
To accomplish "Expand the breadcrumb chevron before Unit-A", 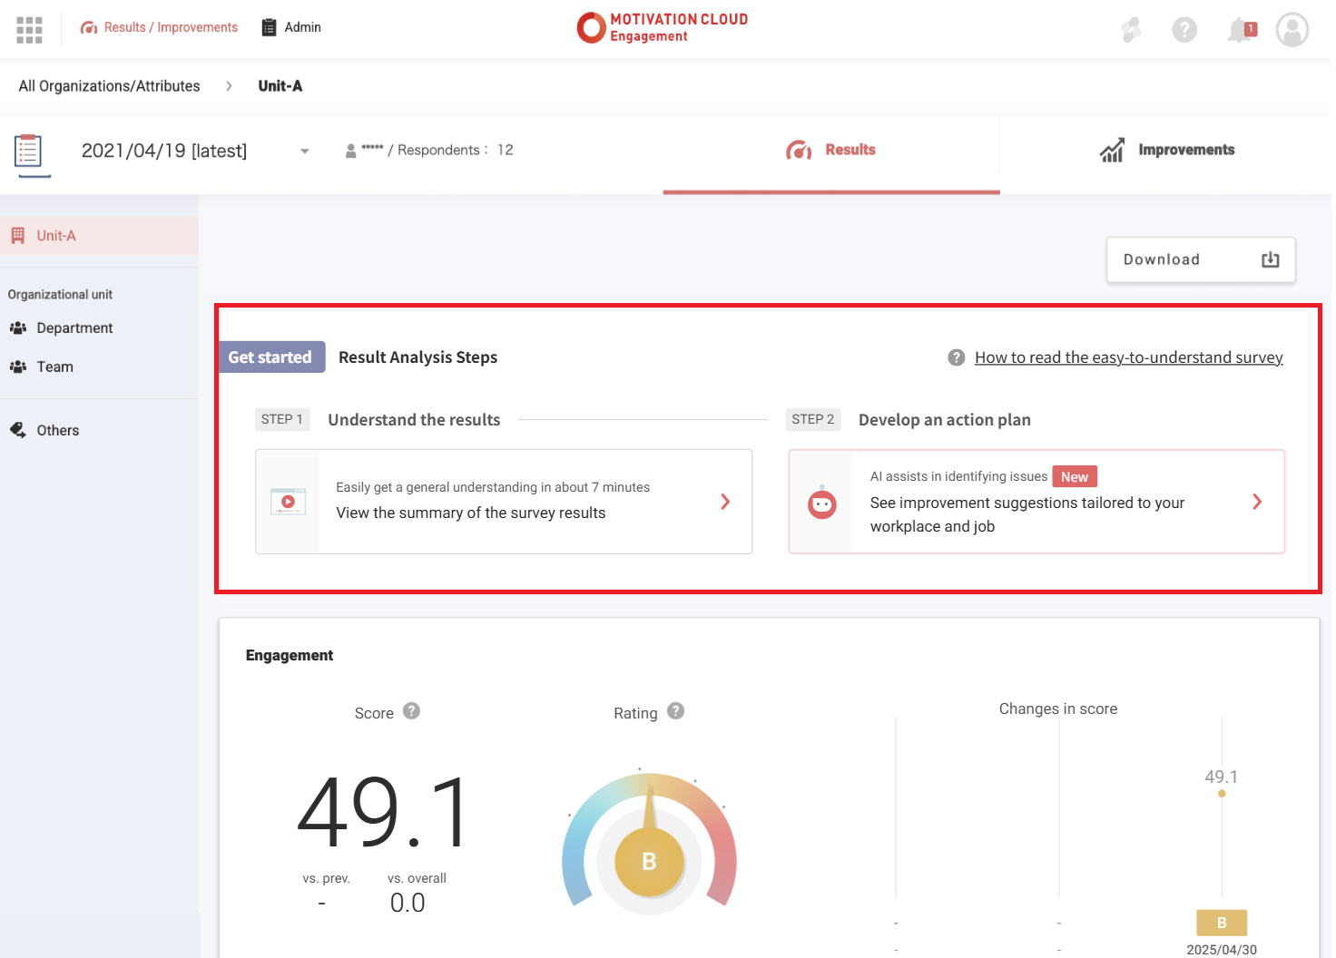I will (229, 86).
